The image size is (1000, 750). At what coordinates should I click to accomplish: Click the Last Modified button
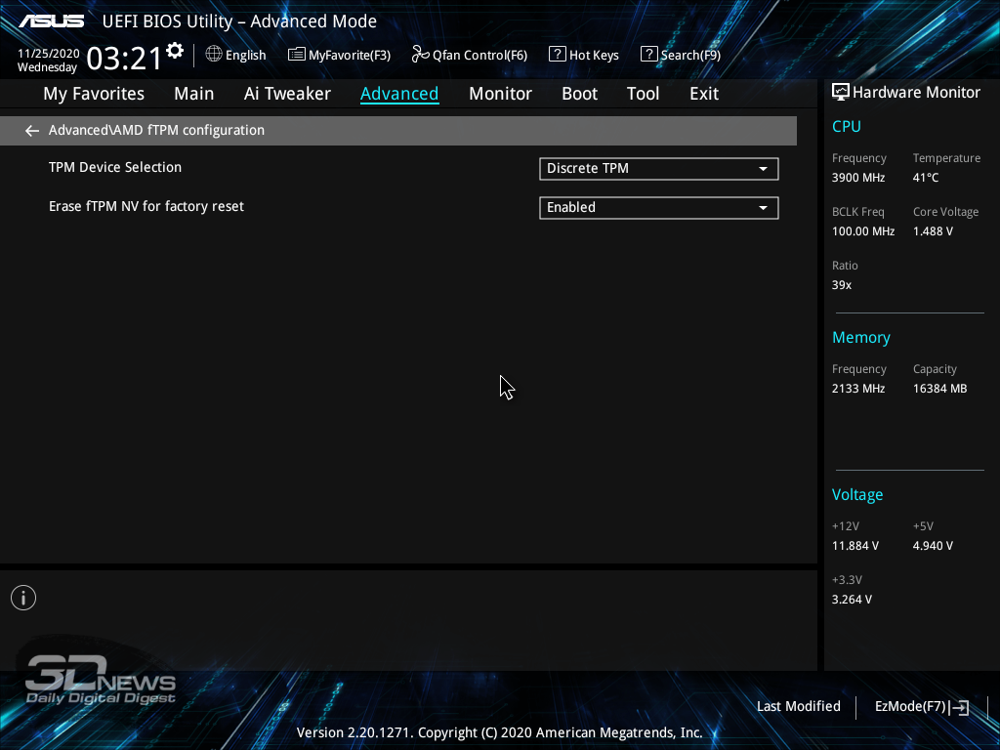coord(799,707)
